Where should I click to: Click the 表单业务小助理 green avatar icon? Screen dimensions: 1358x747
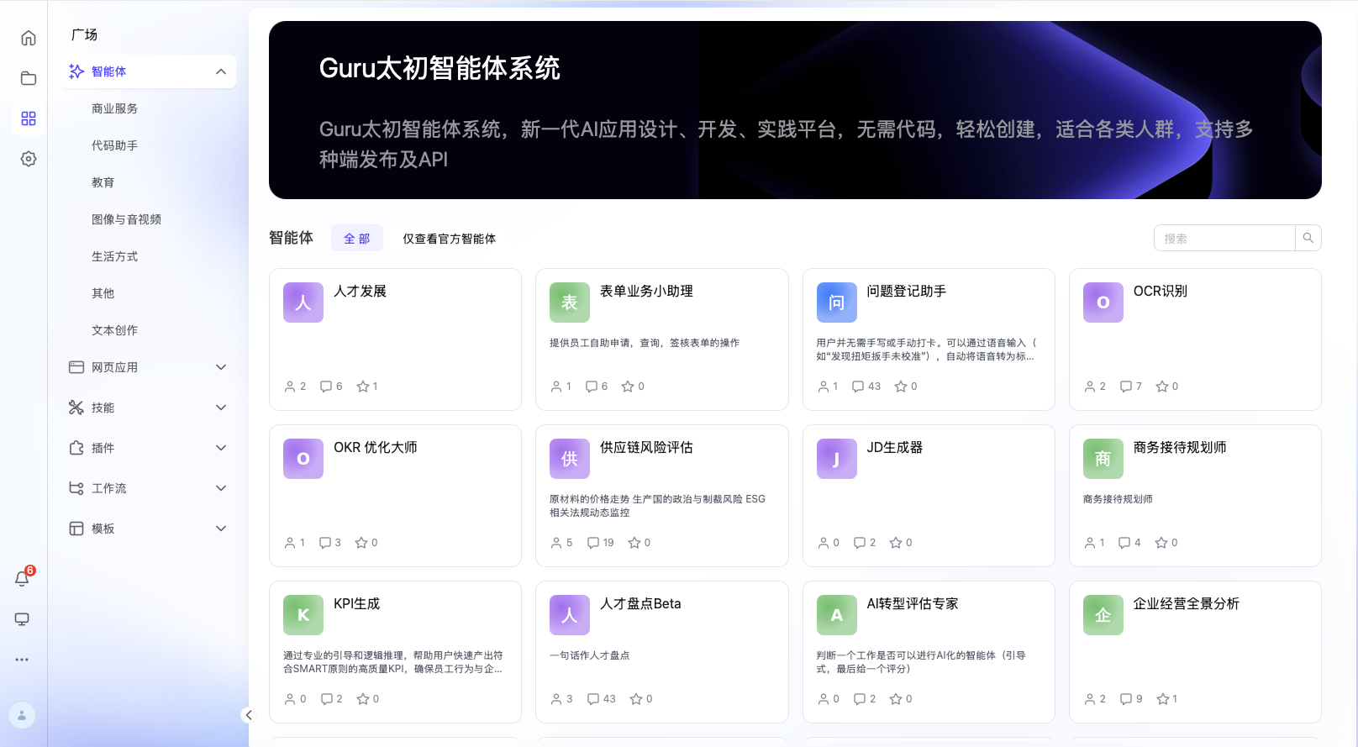point(570,302)
